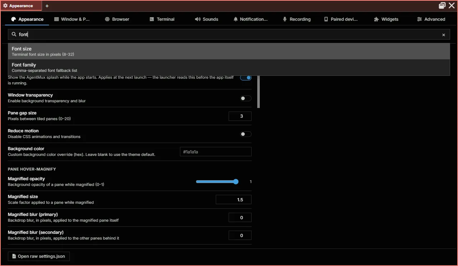Click the globe icon for Browser tab
The height and width of the screenshot is (266, 458).
pos(107,19)
